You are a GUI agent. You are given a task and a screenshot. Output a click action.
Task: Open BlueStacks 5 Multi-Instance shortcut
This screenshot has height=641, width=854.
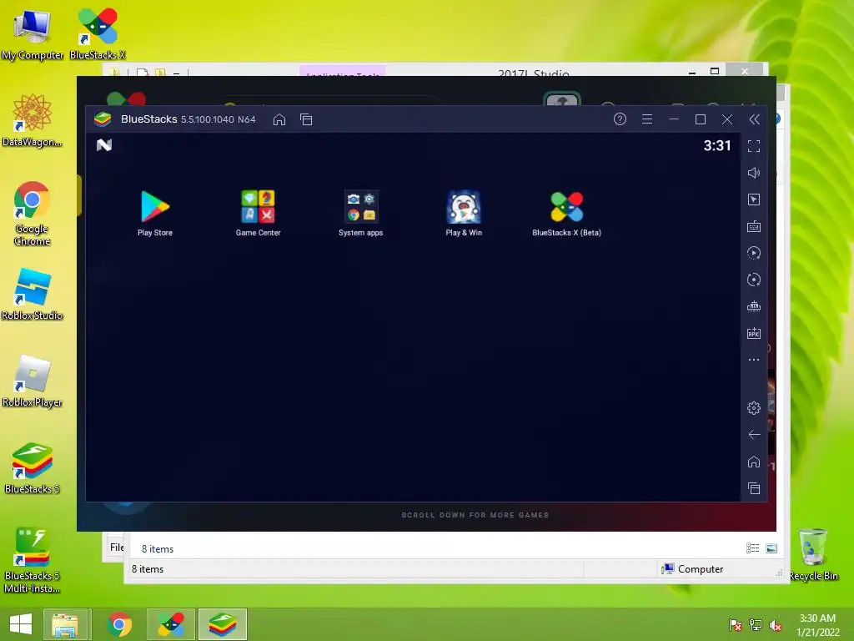point(33,560)
